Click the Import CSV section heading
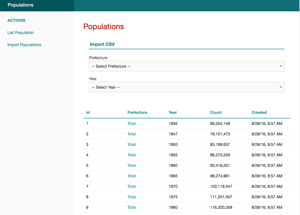The image size is (300, 215). coord(102,44)
